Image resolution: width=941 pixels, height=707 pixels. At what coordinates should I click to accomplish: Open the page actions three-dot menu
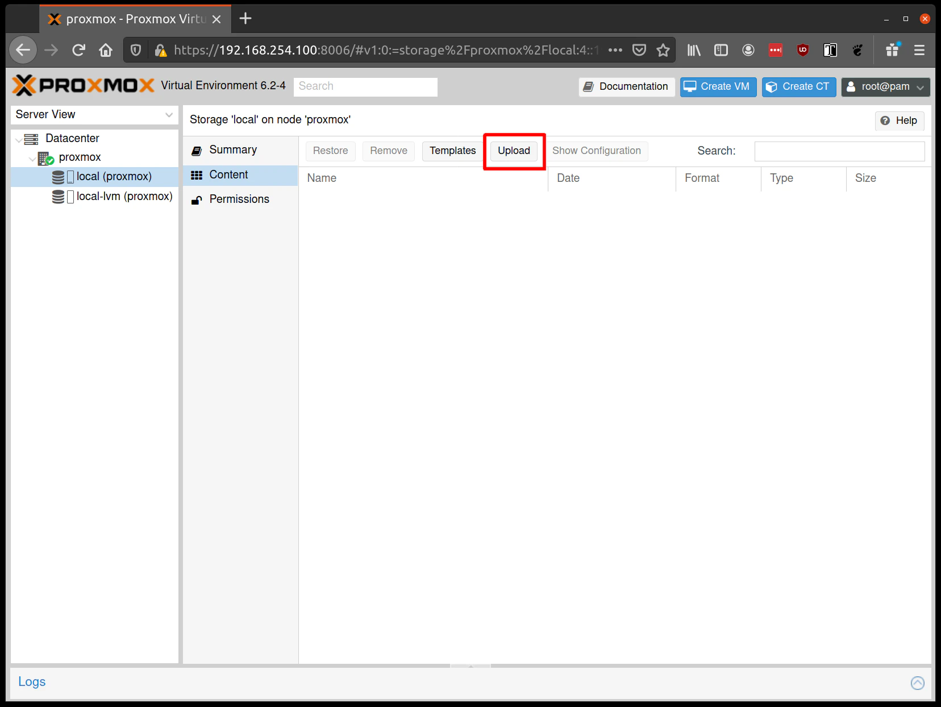tap(615, 50)
